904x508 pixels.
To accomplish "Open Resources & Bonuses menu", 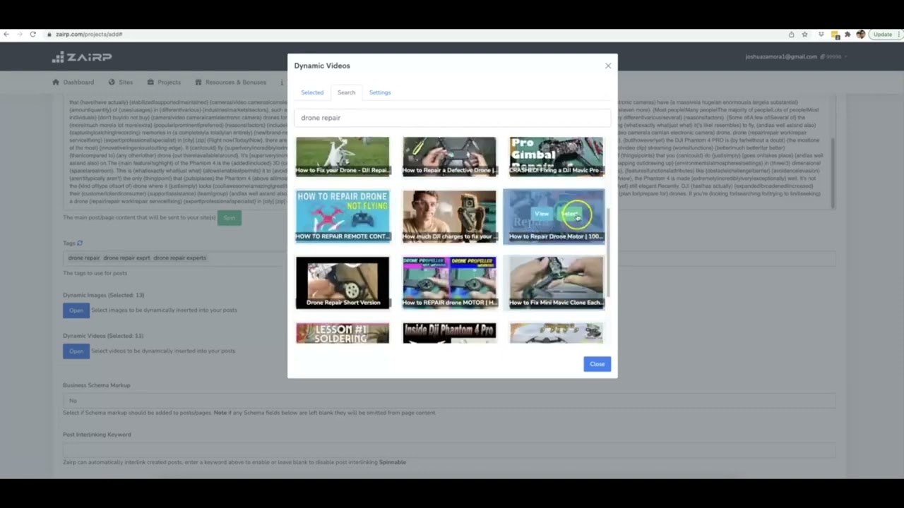I will [x=236, y=83].
